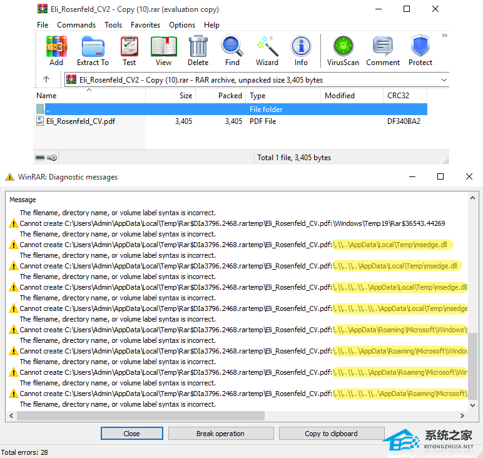Open the Extract To tool

(x=93, y=51)
